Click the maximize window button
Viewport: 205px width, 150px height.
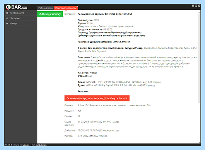pos(196,6)
